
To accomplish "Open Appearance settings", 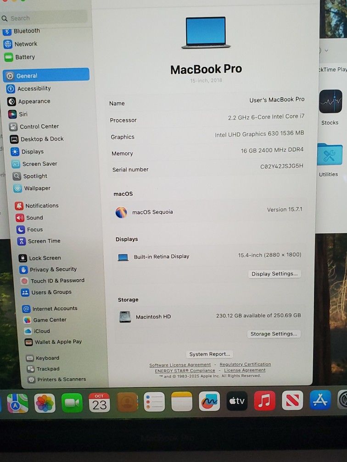I will (x=29, y=101).
